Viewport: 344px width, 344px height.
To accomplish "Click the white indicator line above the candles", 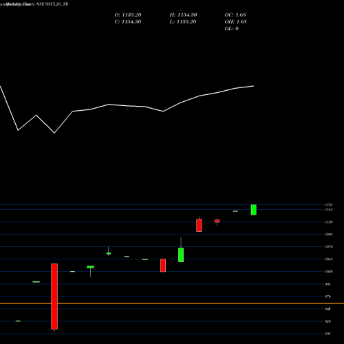I will pos(127,106).
